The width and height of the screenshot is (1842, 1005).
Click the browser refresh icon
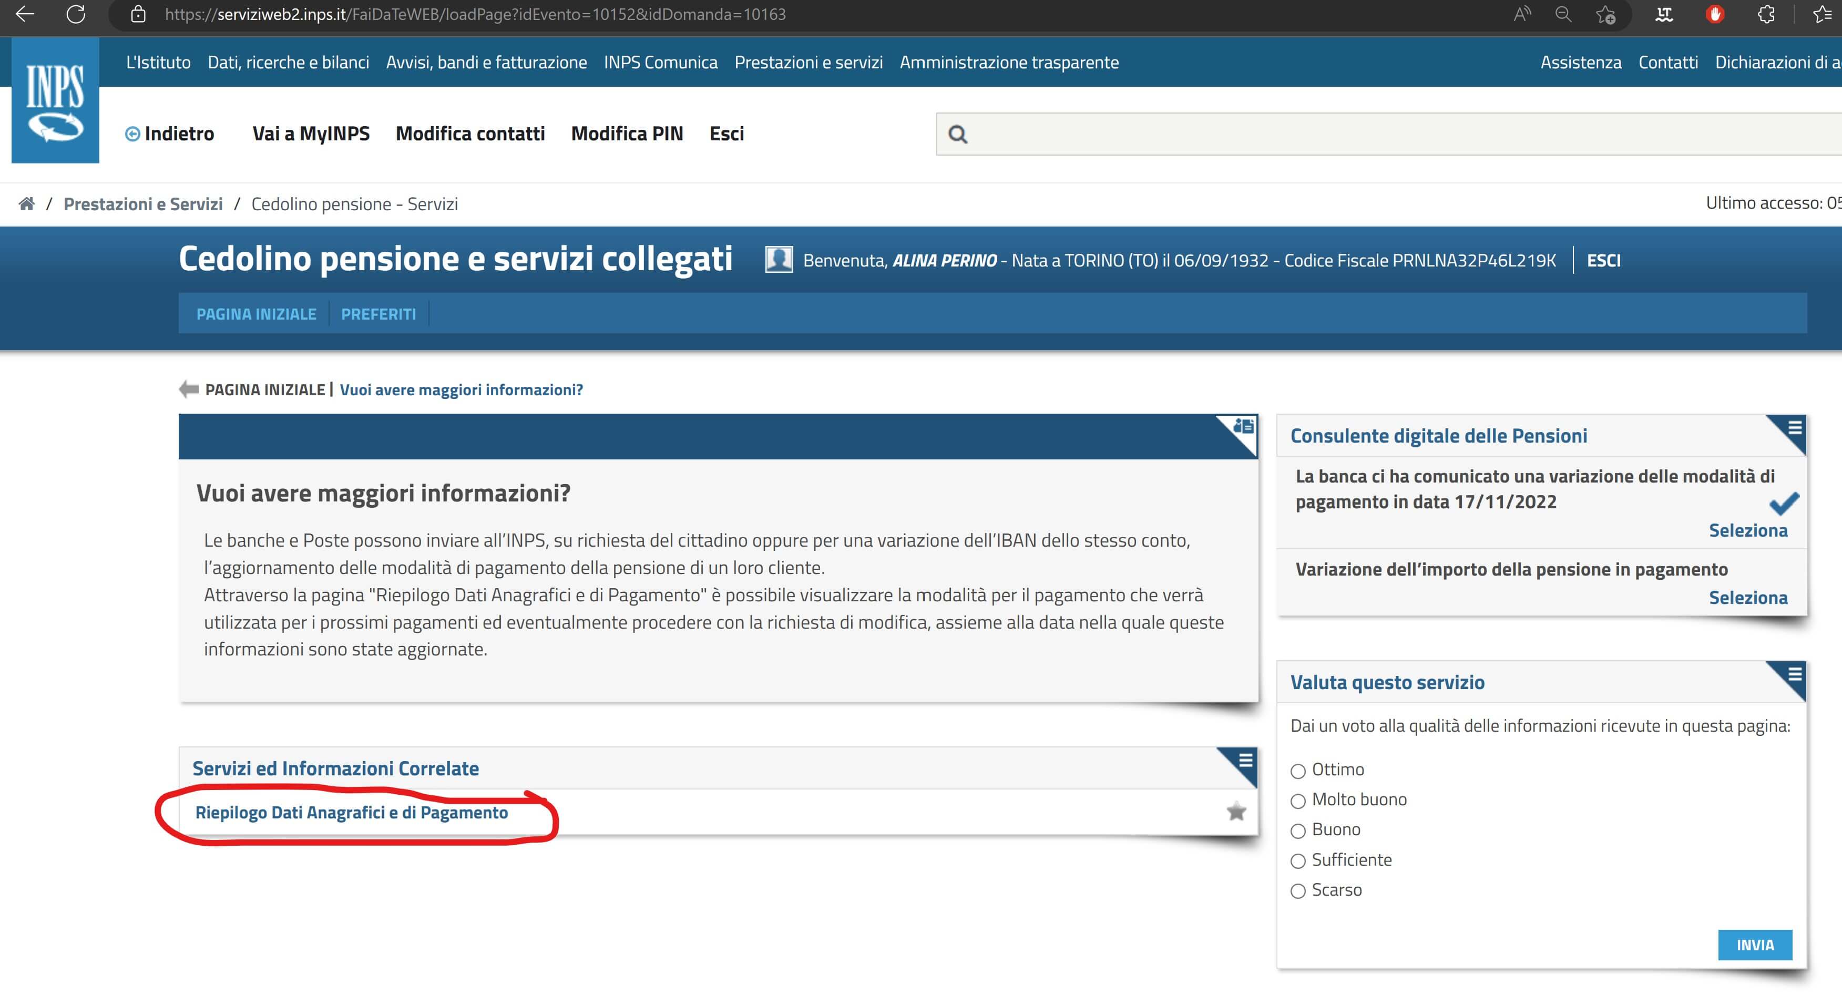point(76,14)
